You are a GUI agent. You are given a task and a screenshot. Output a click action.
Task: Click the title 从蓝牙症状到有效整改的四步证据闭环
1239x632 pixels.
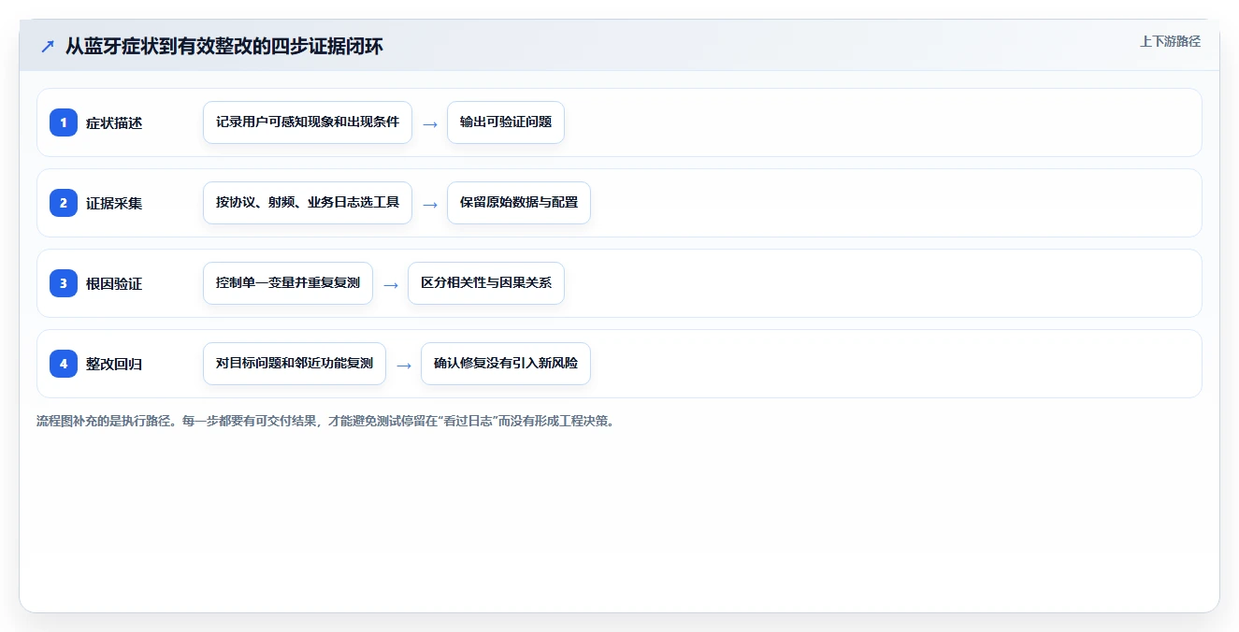[x=223, y=47]
